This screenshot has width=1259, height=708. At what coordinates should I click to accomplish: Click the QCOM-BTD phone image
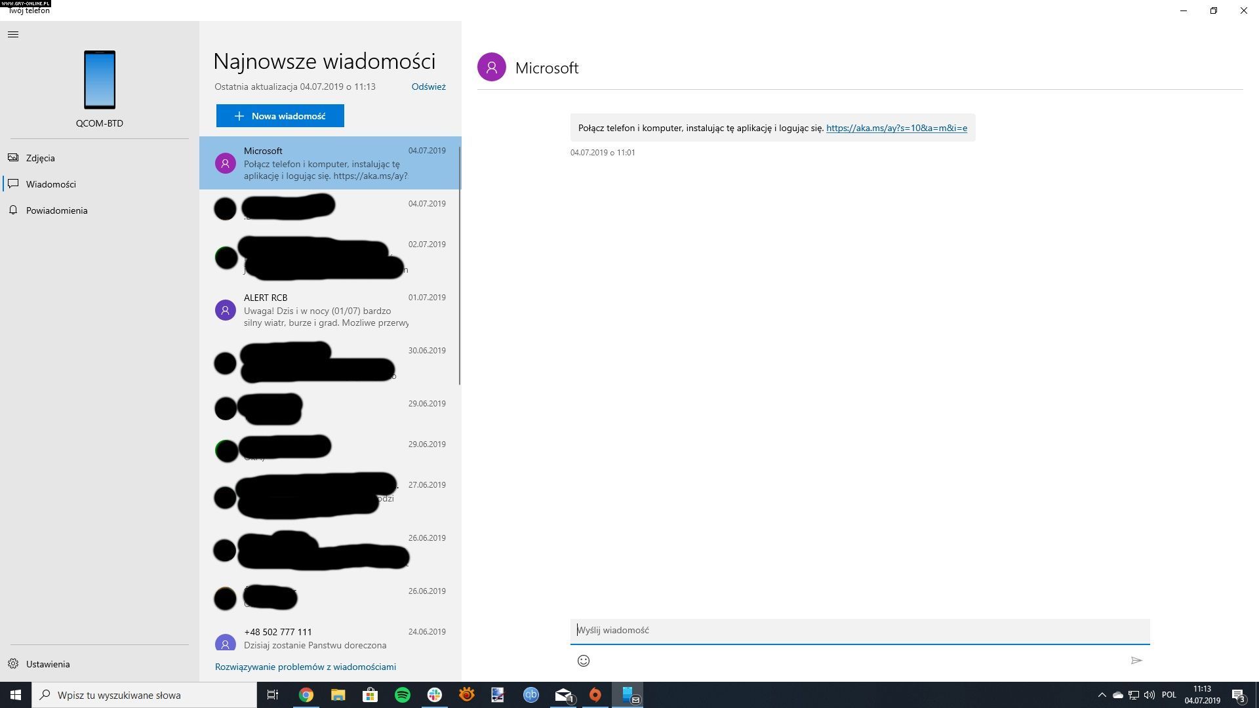click(x=100, y=80)
